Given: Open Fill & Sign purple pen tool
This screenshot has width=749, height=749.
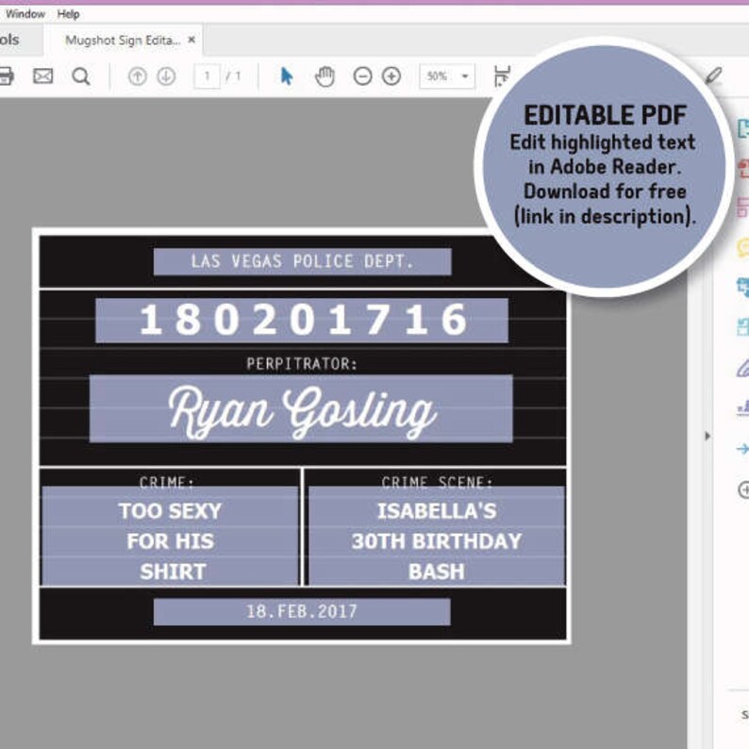Looking at the screenshot, I should (743, 368).
